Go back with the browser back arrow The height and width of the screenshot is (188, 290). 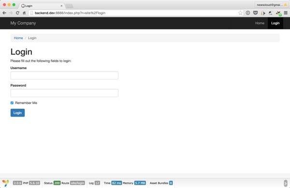(4, 13)
